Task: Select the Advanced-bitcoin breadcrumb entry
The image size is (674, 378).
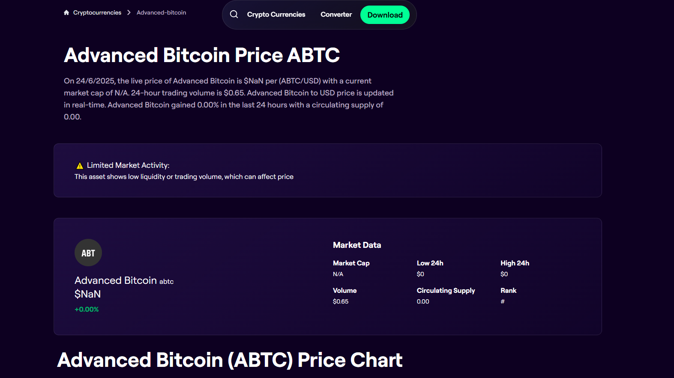Action: (x=161, y=12)
